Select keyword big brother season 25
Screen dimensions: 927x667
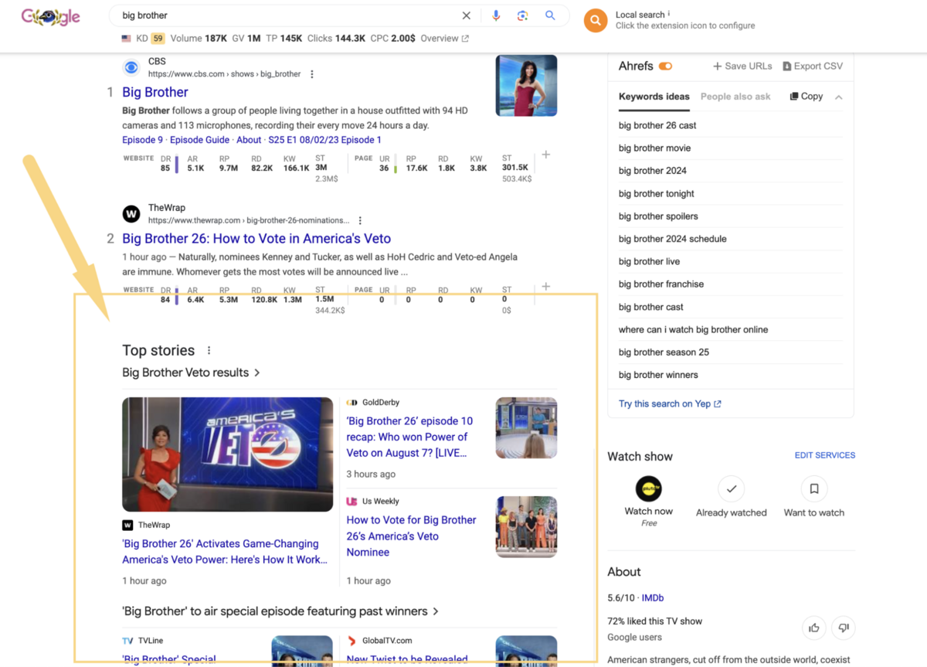pos(664,352)
